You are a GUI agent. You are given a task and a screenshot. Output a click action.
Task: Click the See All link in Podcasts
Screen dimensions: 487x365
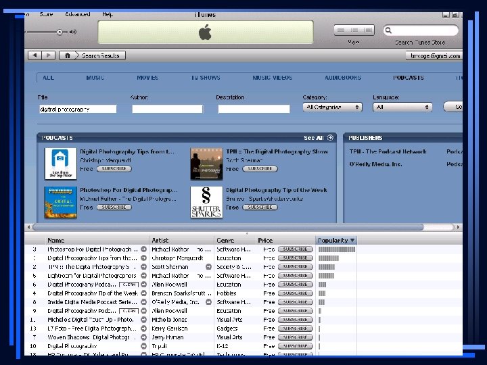click(x=314, y=137)
